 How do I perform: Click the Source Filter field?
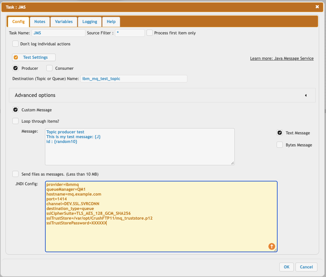[130, 33]
